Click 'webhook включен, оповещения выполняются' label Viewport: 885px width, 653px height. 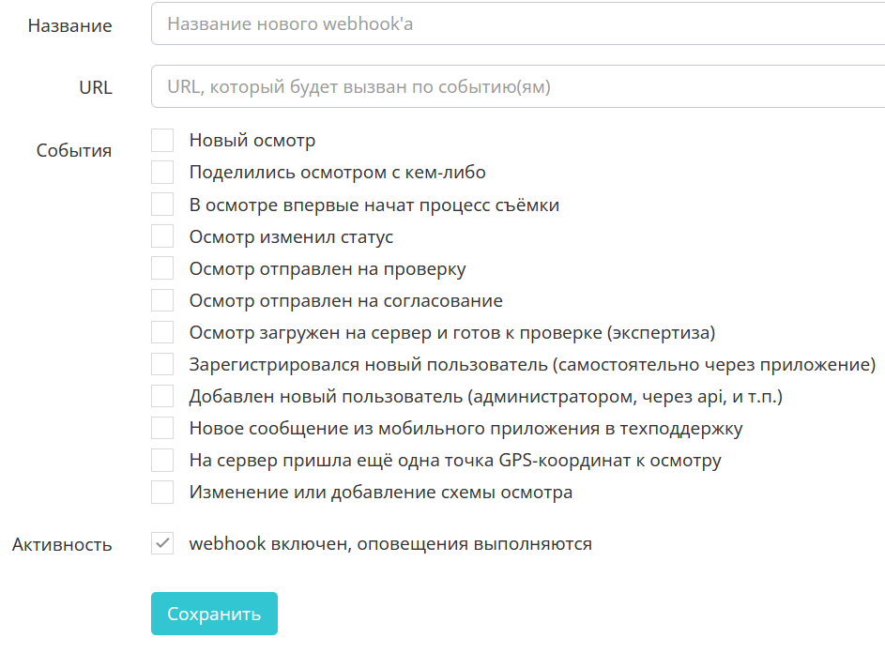(390, 543)
